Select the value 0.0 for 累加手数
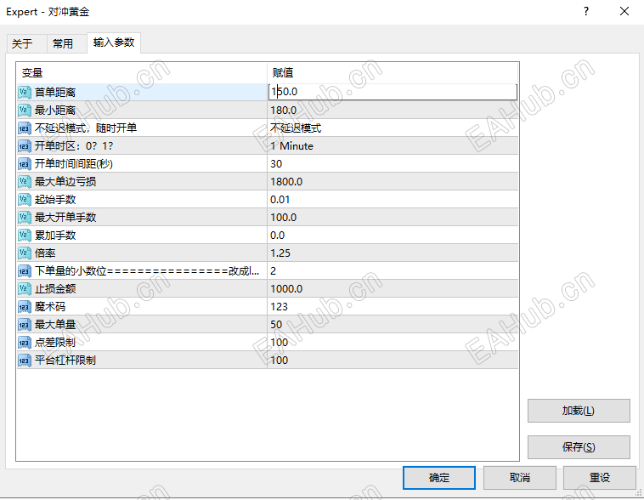644x500 pixels. (x=277, y=236)
